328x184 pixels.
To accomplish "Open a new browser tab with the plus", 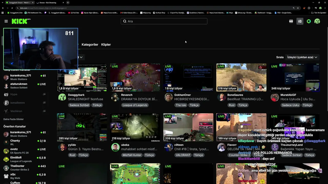I will pyautogui.click(x=68, y=3).
